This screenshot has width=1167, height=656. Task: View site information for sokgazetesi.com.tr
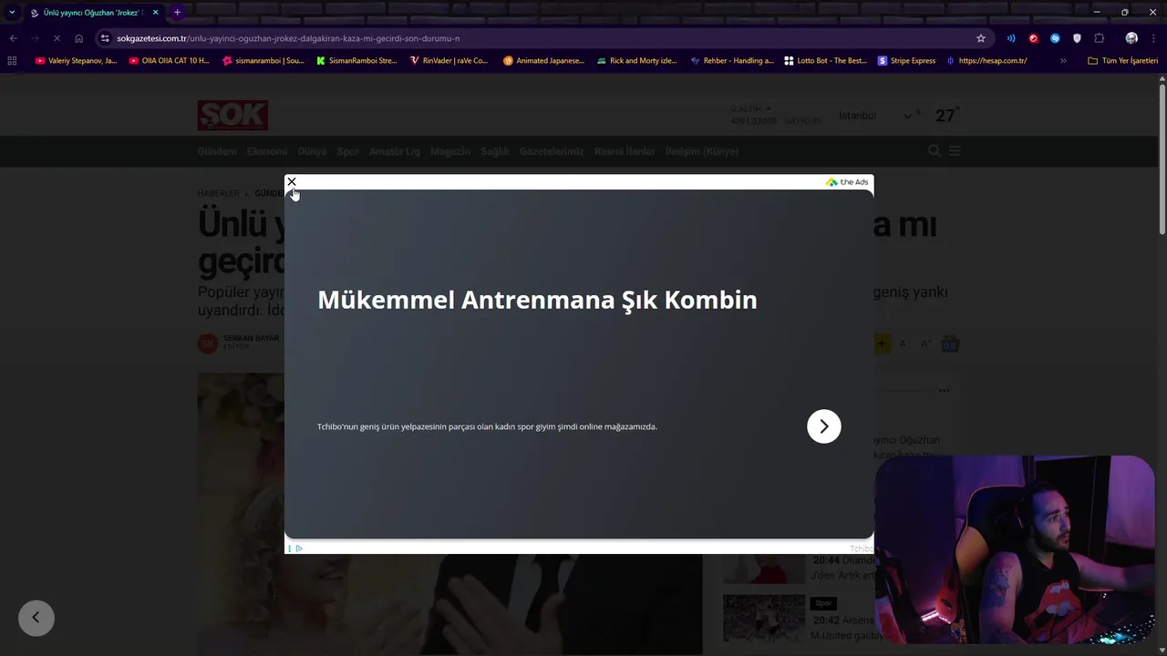coord(105,38)
